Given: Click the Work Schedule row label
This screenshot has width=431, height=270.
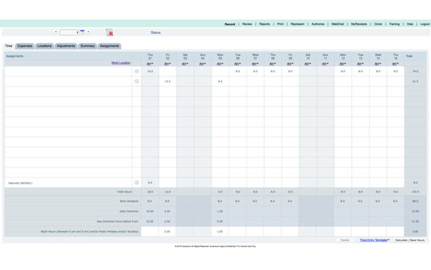Looking at the screenshot, I should (x=129, y=201).
